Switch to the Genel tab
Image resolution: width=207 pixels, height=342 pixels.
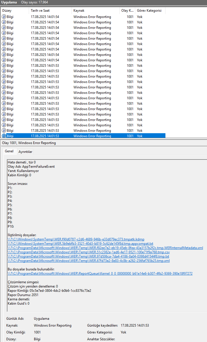(x=9, y=151)
